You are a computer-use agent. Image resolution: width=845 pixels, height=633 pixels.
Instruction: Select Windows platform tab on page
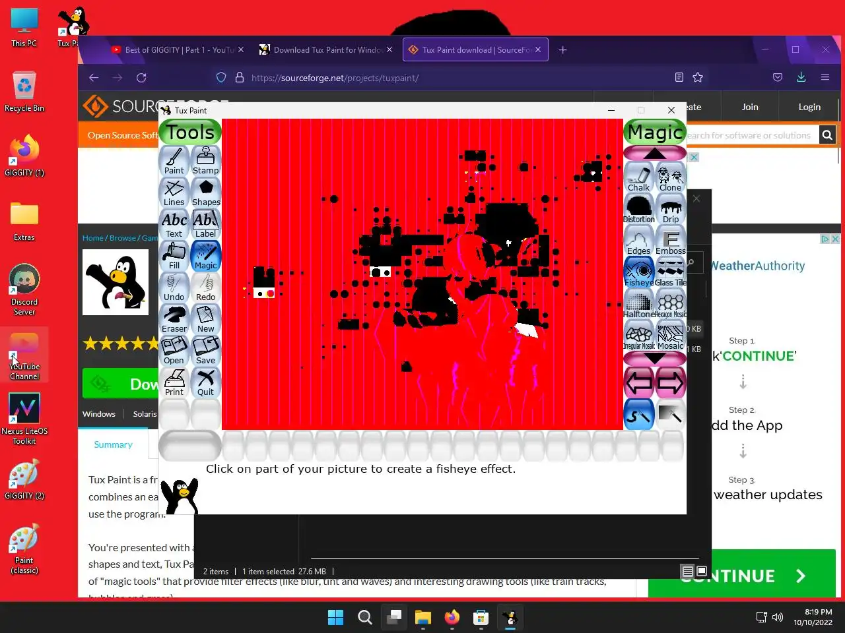[99, 414]
